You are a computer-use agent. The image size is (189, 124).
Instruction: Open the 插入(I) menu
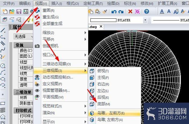coord(57,3)
